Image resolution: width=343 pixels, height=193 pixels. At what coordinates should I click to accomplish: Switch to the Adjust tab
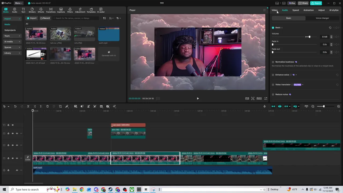[321, 10]
